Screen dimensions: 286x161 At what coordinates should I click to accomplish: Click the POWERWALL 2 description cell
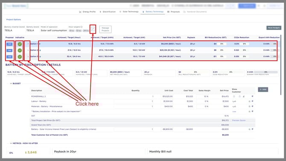pyautogui.click(x=38, y=96)
